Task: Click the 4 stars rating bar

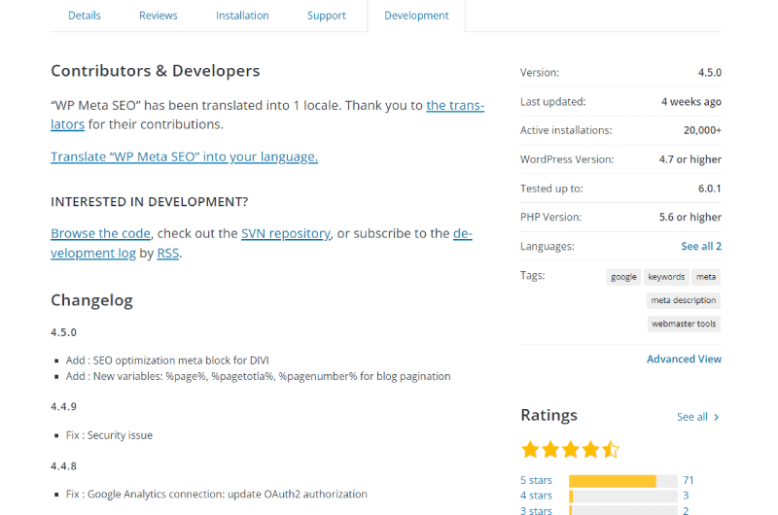Action: tap(623, 497)
